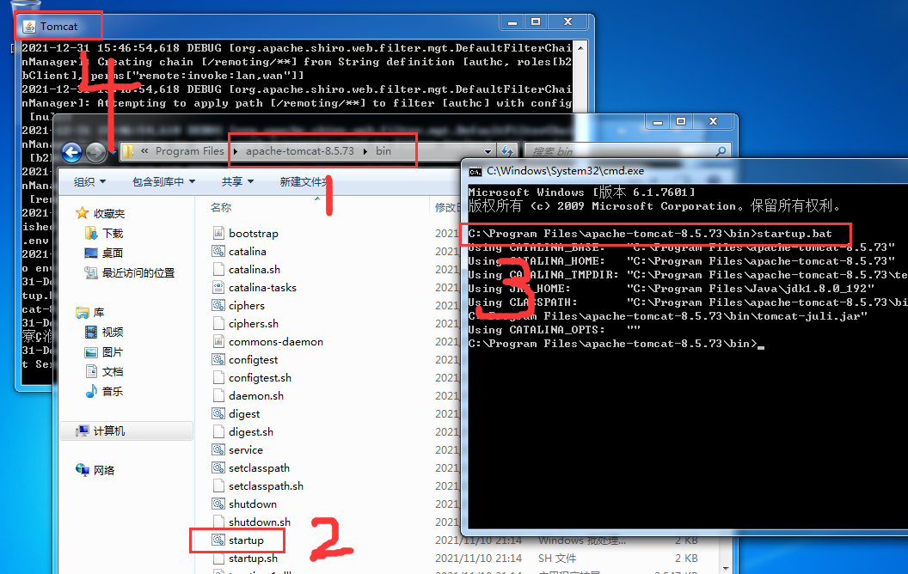Click the Explorer back navigation arrow

click(x=72, y=153)
